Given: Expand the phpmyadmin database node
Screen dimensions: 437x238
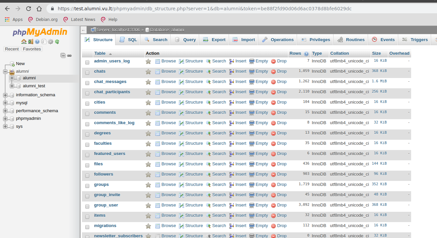Looking at the screenshot, I should pyautogui.click(x=5, y=119).
